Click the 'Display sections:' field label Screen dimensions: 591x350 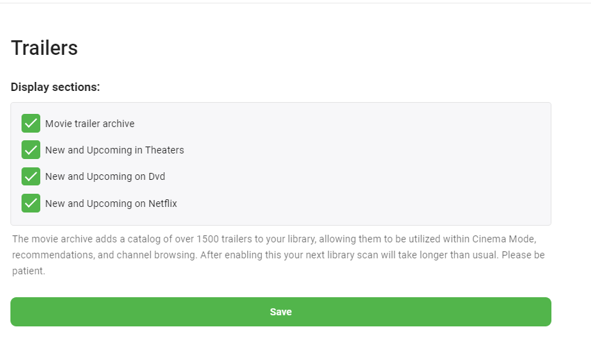tap(56, 87)
